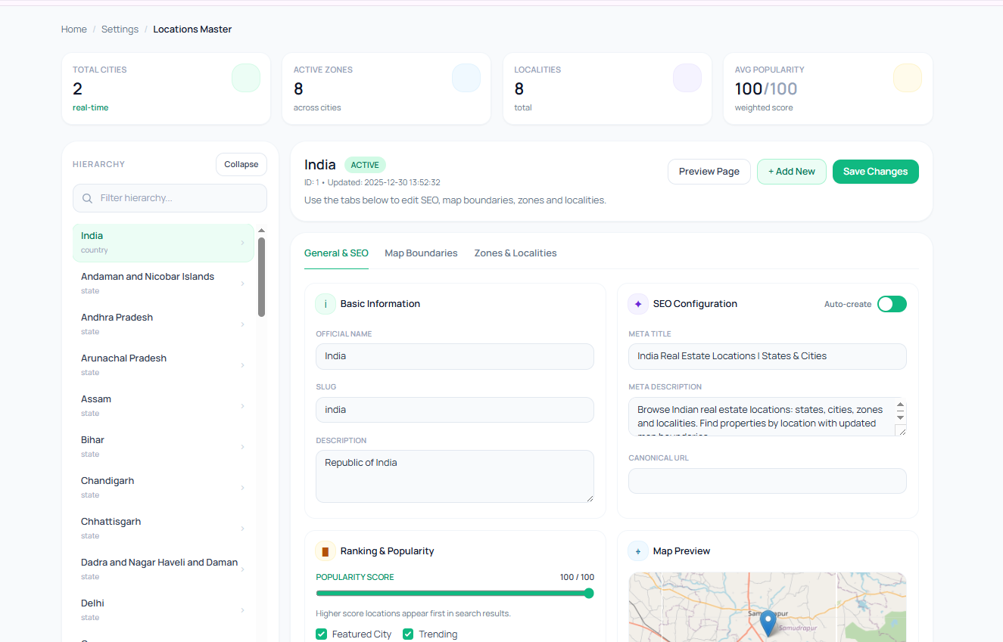Click inside the Canonical URL field
1003x642 pixels.
click(767, 480)
